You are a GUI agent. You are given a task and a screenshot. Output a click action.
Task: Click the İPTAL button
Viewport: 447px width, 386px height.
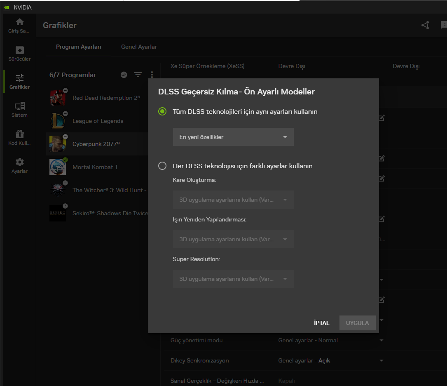pos(322,323)
